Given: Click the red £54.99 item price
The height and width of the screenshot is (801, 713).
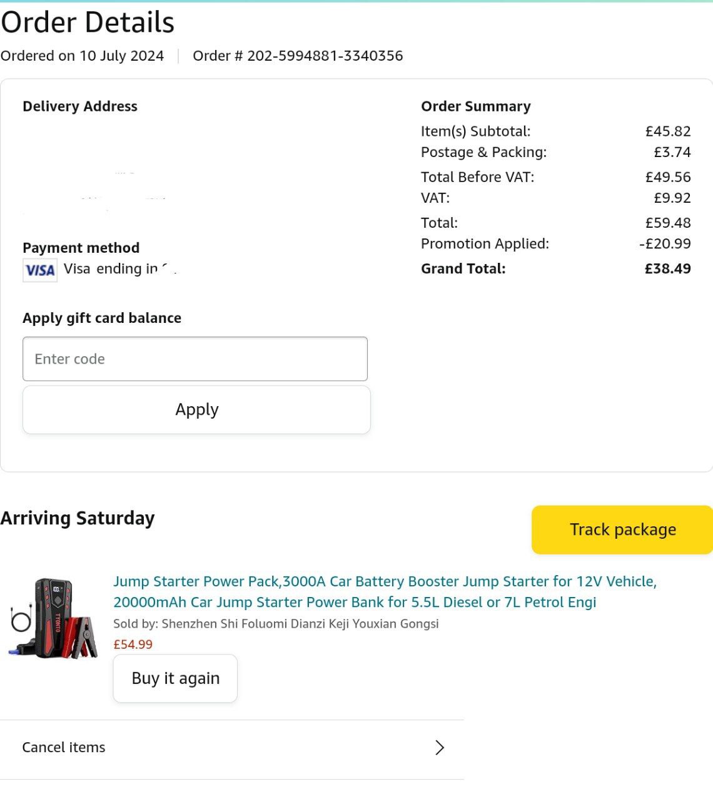Looking at the screenshot, I should click(133, 644).
